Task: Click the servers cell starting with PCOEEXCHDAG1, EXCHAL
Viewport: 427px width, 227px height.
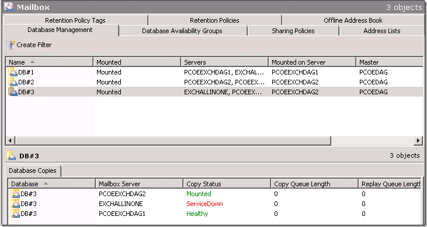Action: point(224,72)
